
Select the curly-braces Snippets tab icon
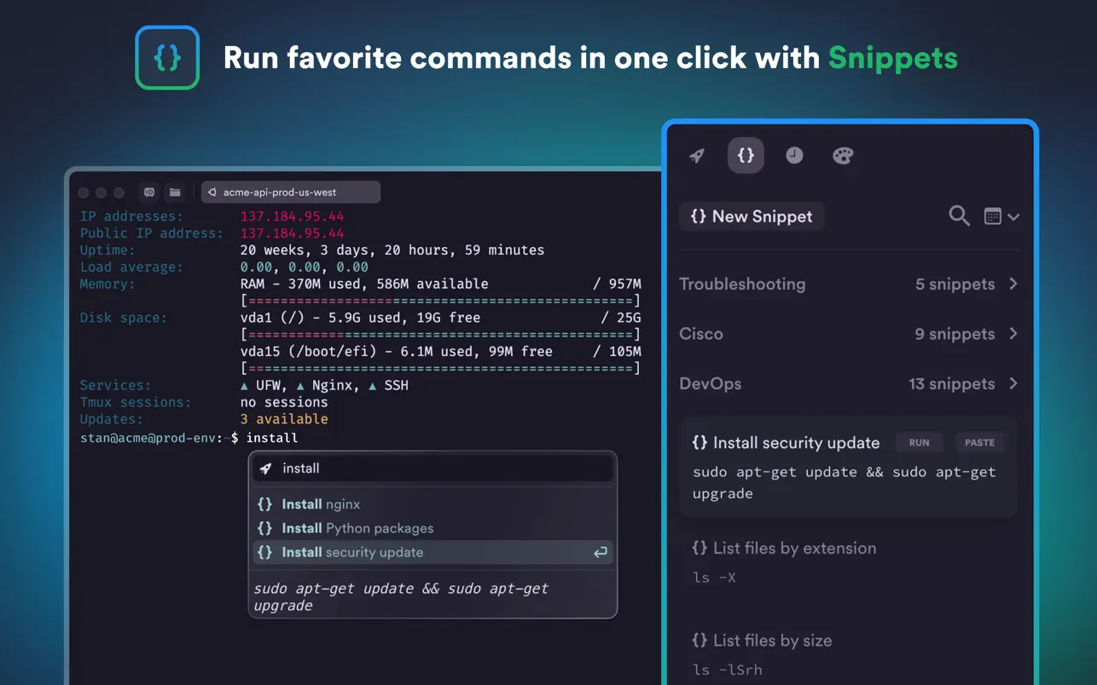coord(746,155)
